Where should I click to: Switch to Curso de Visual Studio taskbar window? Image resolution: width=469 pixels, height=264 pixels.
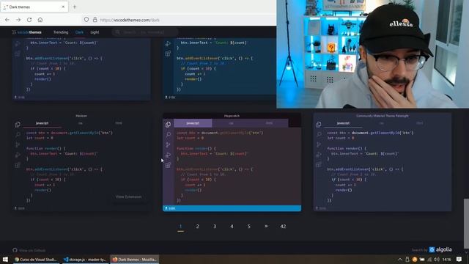click(36, 260)
